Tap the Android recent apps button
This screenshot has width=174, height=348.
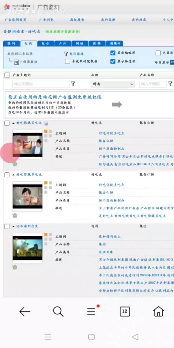pos(48,337)
